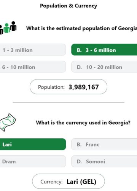Select answer D. 10 - 20 million
The image size is (137, 191).
pos(104,67)
